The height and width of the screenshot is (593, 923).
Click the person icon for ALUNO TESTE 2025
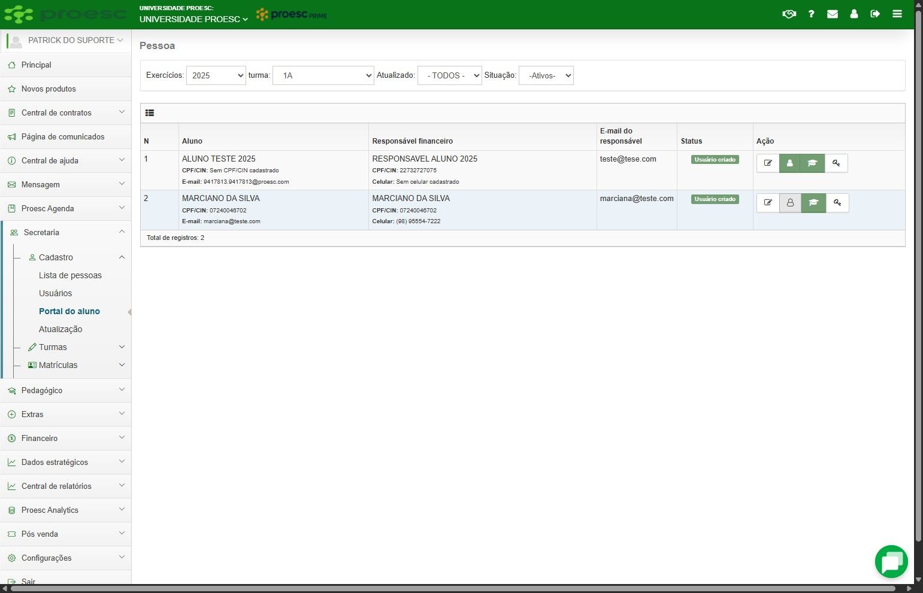790,163
